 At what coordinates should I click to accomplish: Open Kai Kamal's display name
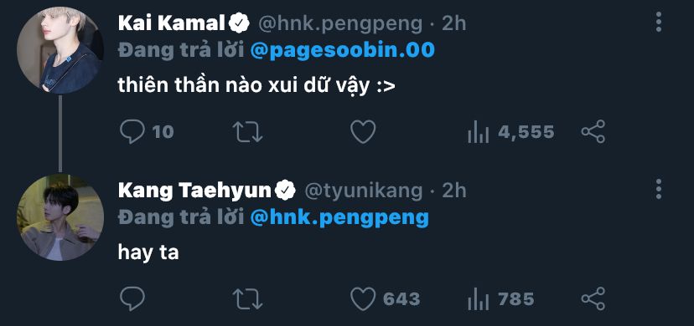point(172,23)
